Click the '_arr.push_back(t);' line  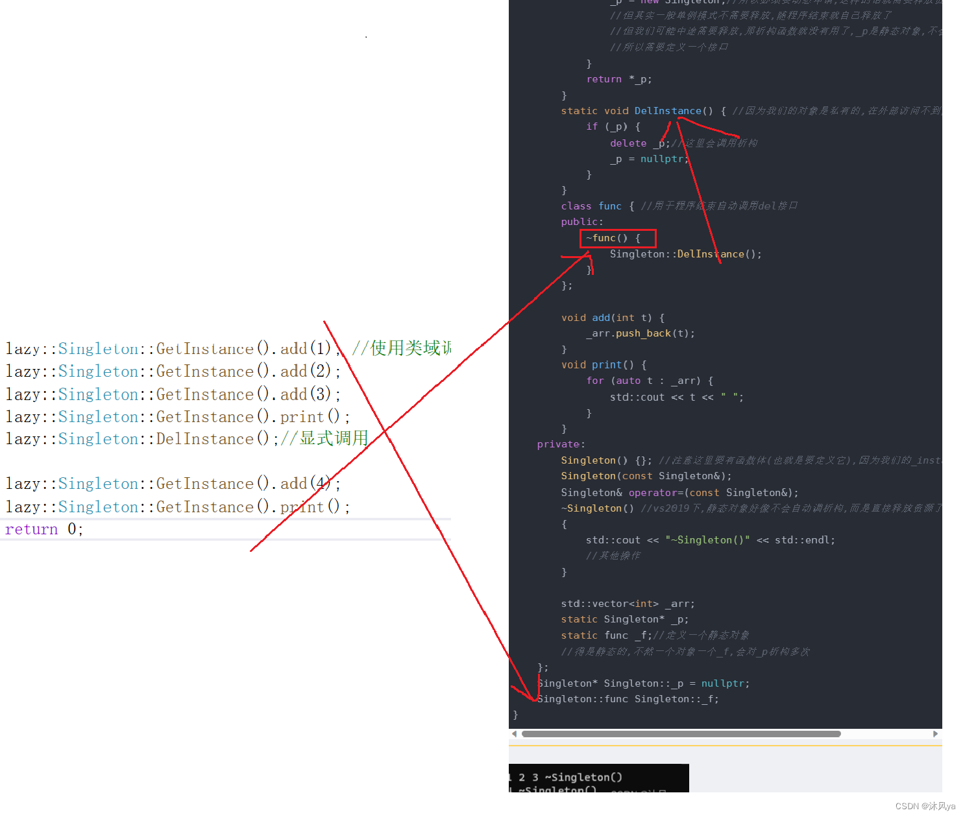(x=641, y=333)
